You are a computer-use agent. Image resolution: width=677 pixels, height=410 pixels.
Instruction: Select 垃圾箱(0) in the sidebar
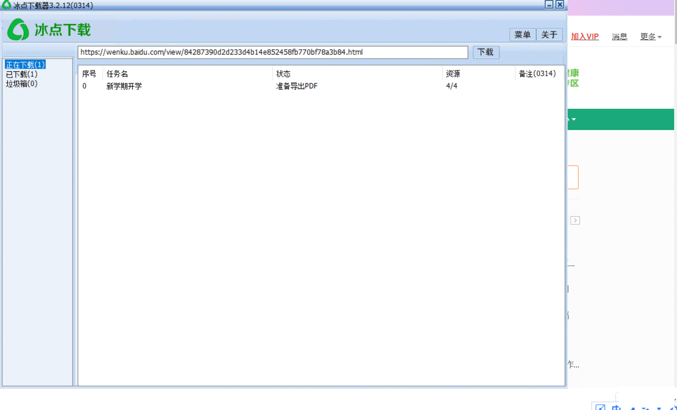point(21,84)
